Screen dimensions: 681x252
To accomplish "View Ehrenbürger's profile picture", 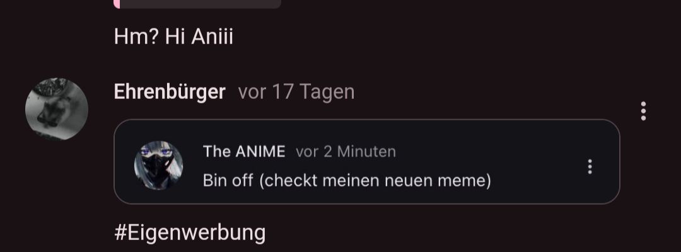I will [x=57, y=109].
